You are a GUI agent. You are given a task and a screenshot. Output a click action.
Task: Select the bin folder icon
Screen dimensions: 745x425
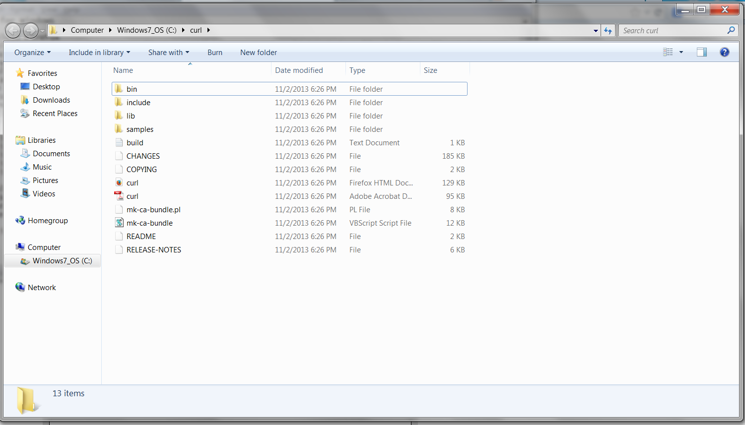tap(119, 89)
